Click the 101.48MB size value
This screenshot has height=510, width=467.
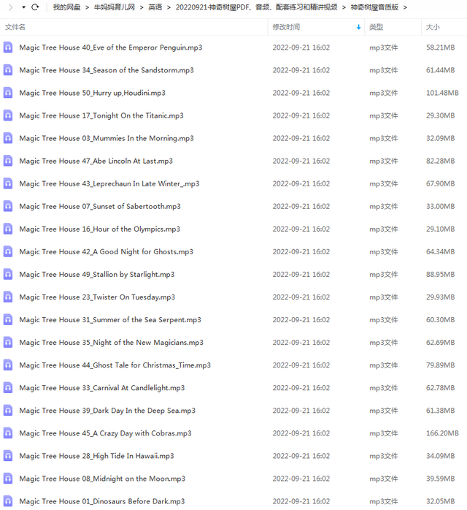pos(442,93)
